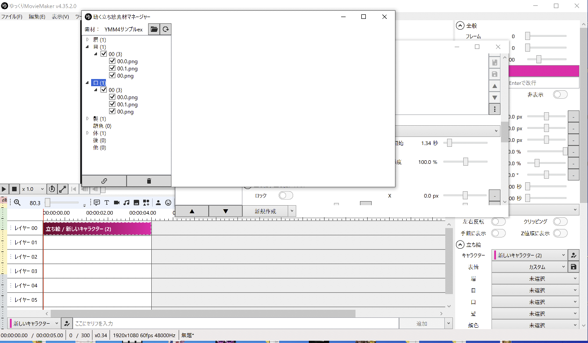This screenshot has height=343, width=588.
Task: Uncheck the 00 (3) folder under 口
Action: coord(104,90)
